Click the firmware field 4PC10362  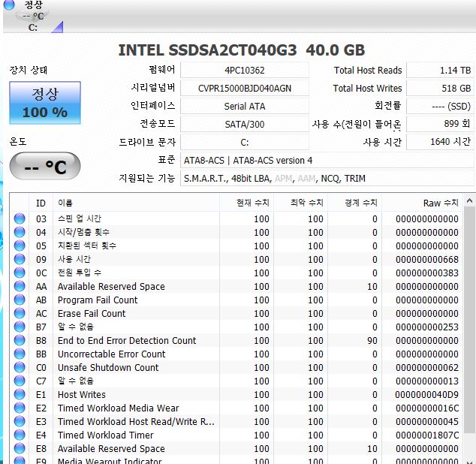pos(244,70)
